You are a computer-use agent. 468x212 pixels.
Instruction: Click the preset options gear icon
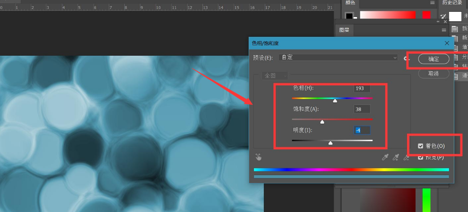click(x=406, y=59)
